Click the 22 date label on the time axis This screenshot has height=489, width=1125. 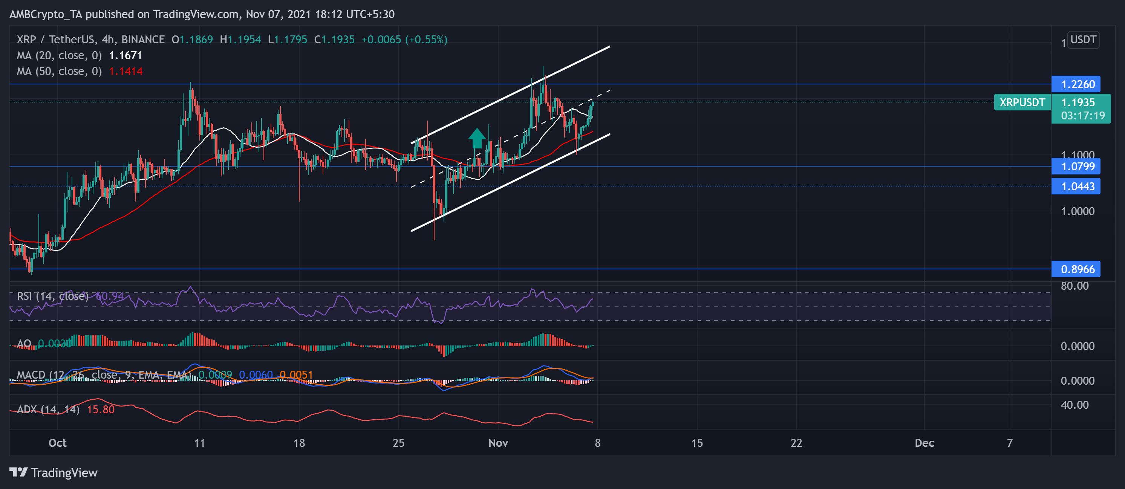[x=796, y=443]
